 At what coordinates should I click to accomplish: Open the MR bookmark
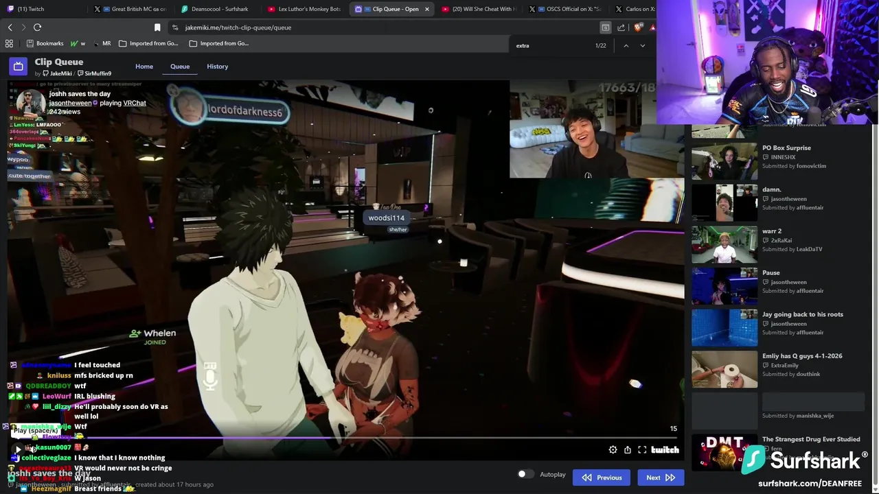click(102, 43)
